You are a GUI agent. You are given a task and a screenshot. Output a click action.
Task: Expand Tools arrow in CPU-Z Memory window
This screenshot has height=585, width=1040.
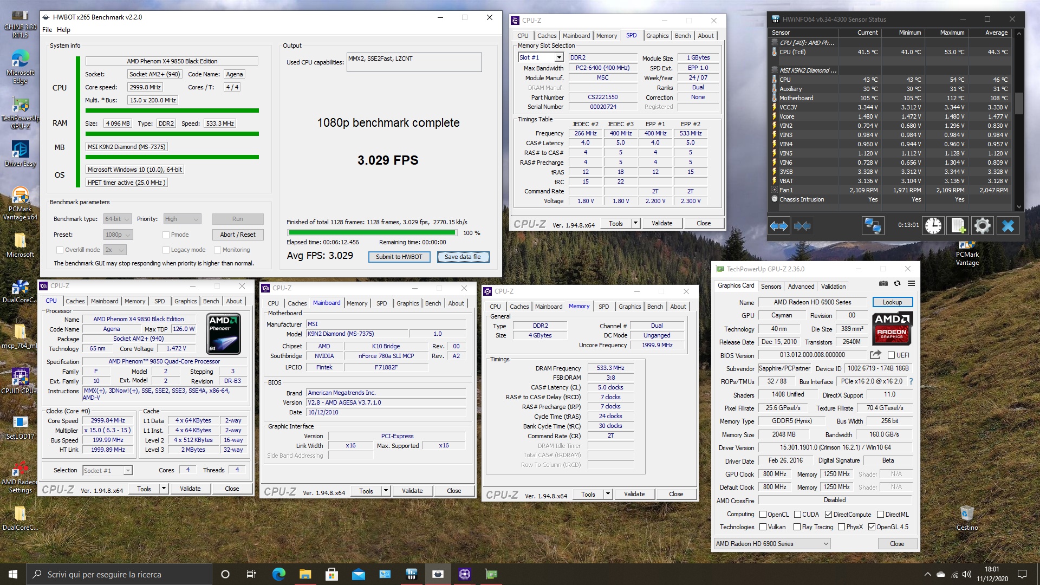click(x=608, y=494)
